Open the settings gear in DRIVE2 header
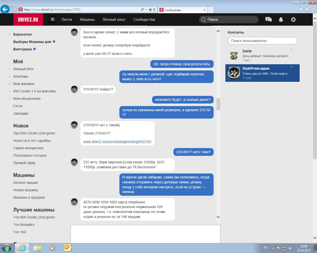The height and width of the screenshot is (253, 317). (293, 19)
